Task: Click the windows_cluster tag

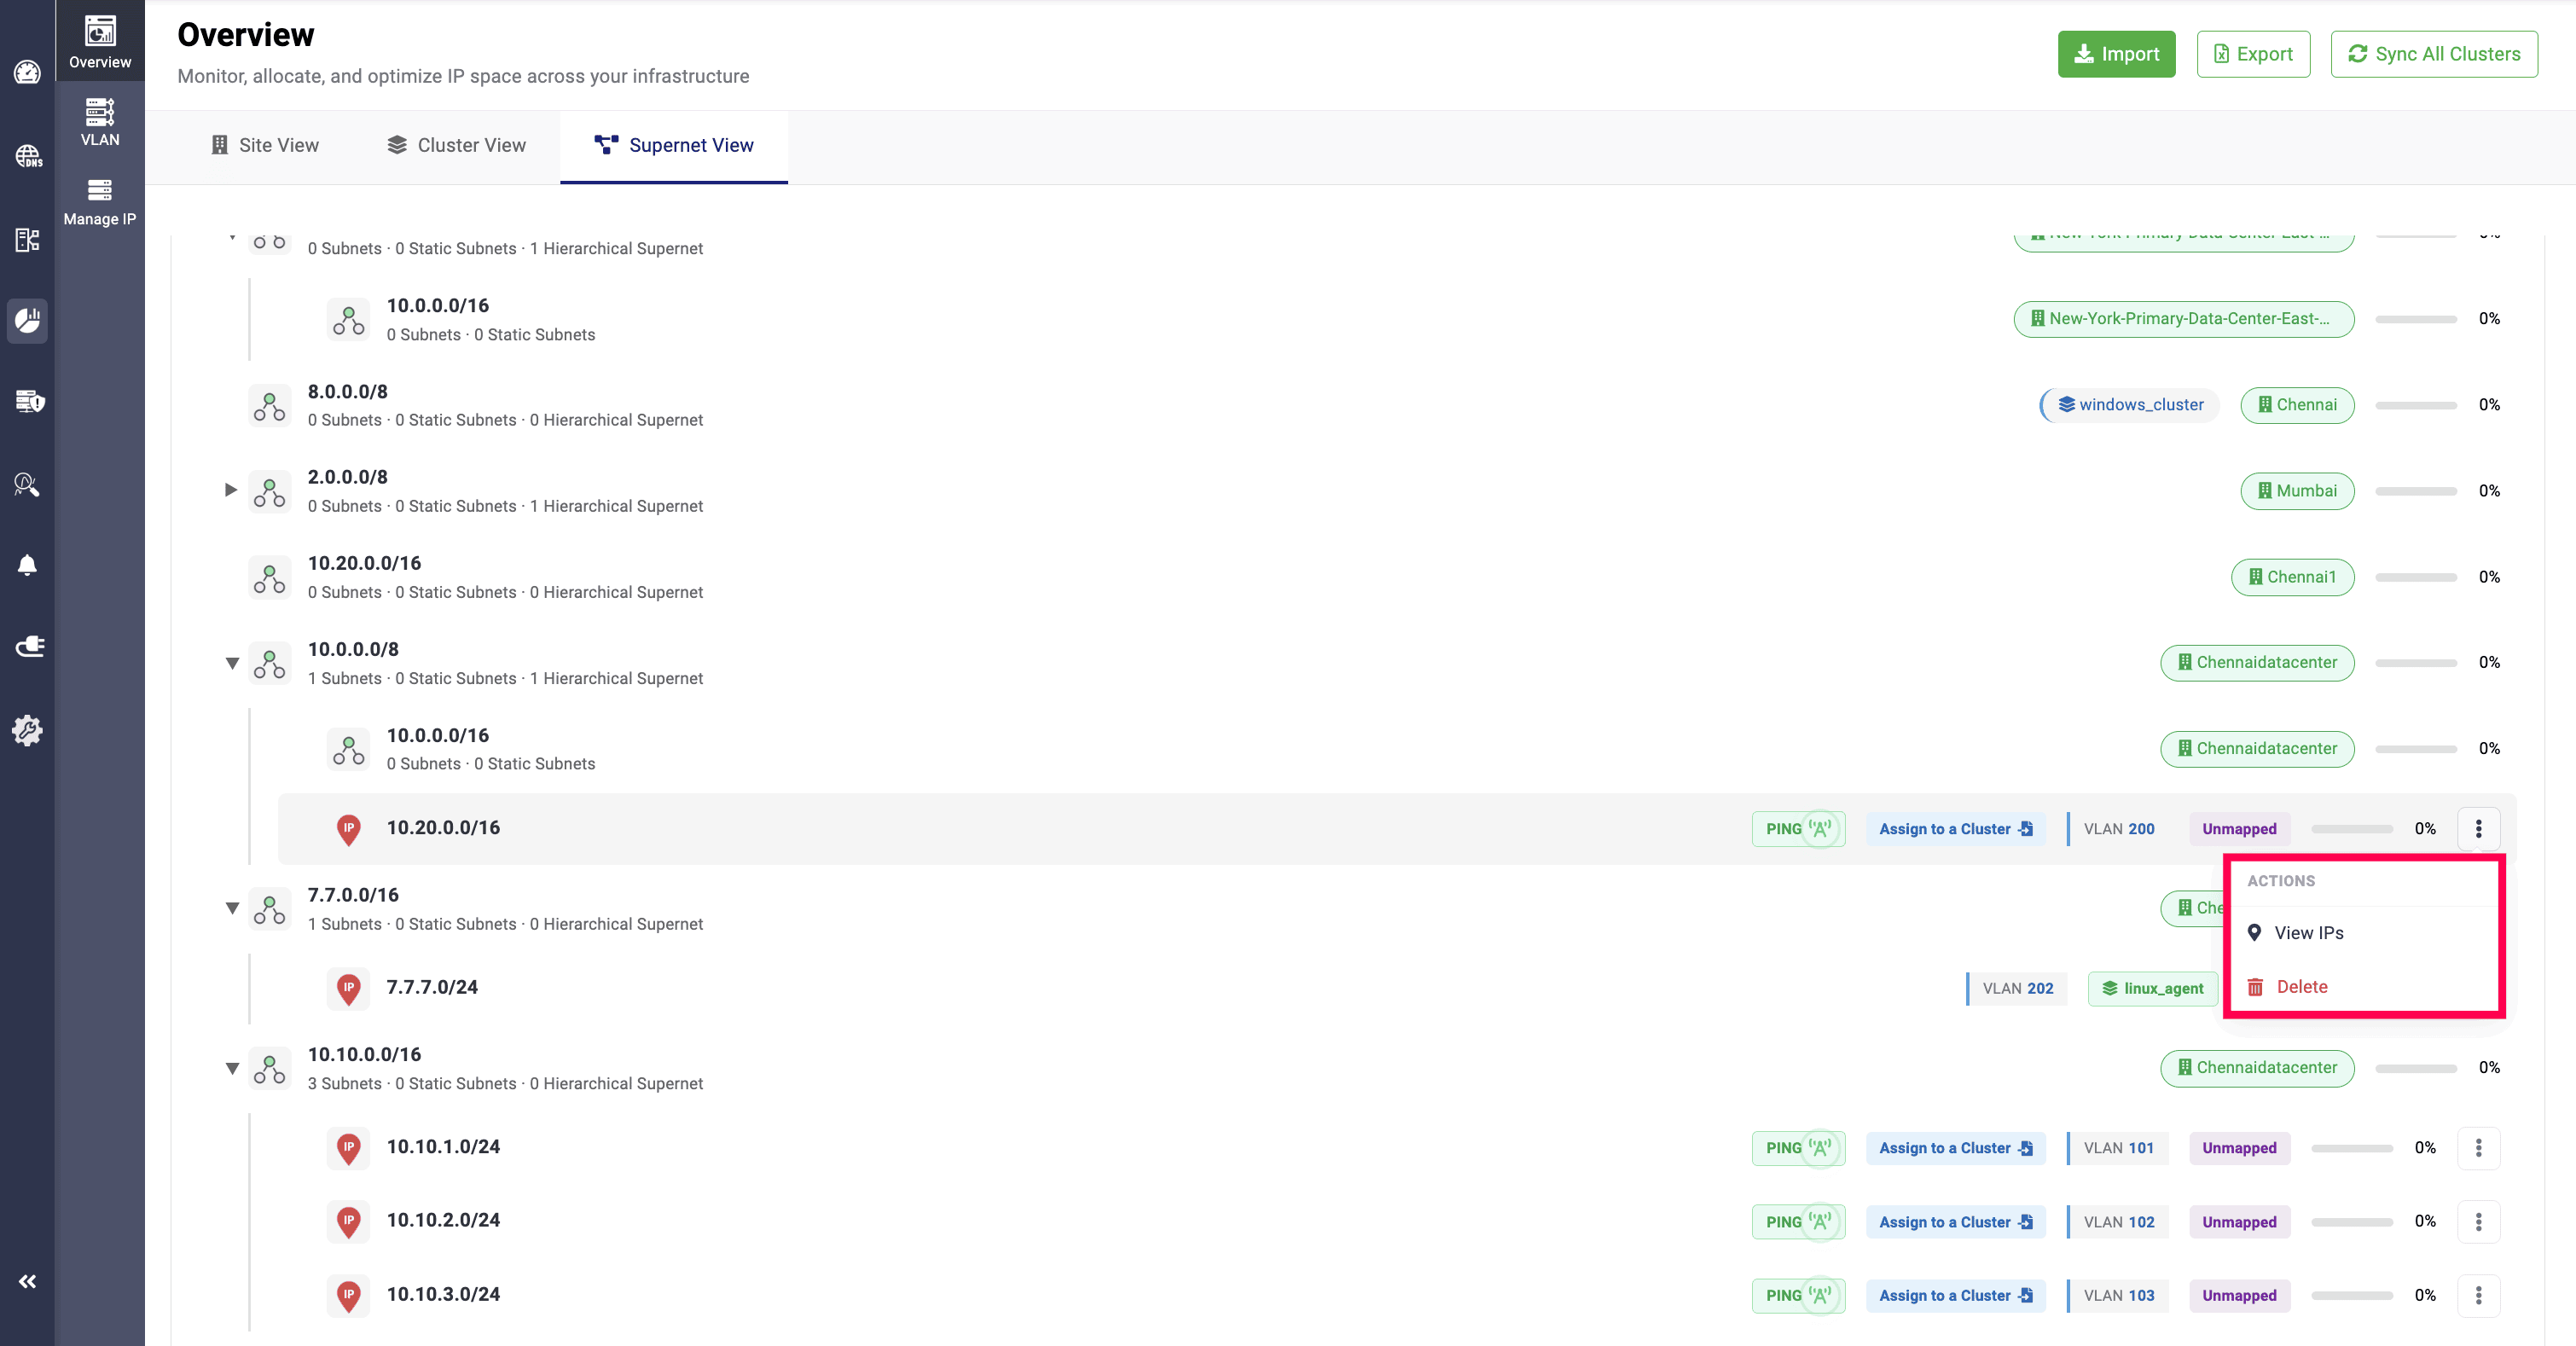Action: coord(2130,405)
